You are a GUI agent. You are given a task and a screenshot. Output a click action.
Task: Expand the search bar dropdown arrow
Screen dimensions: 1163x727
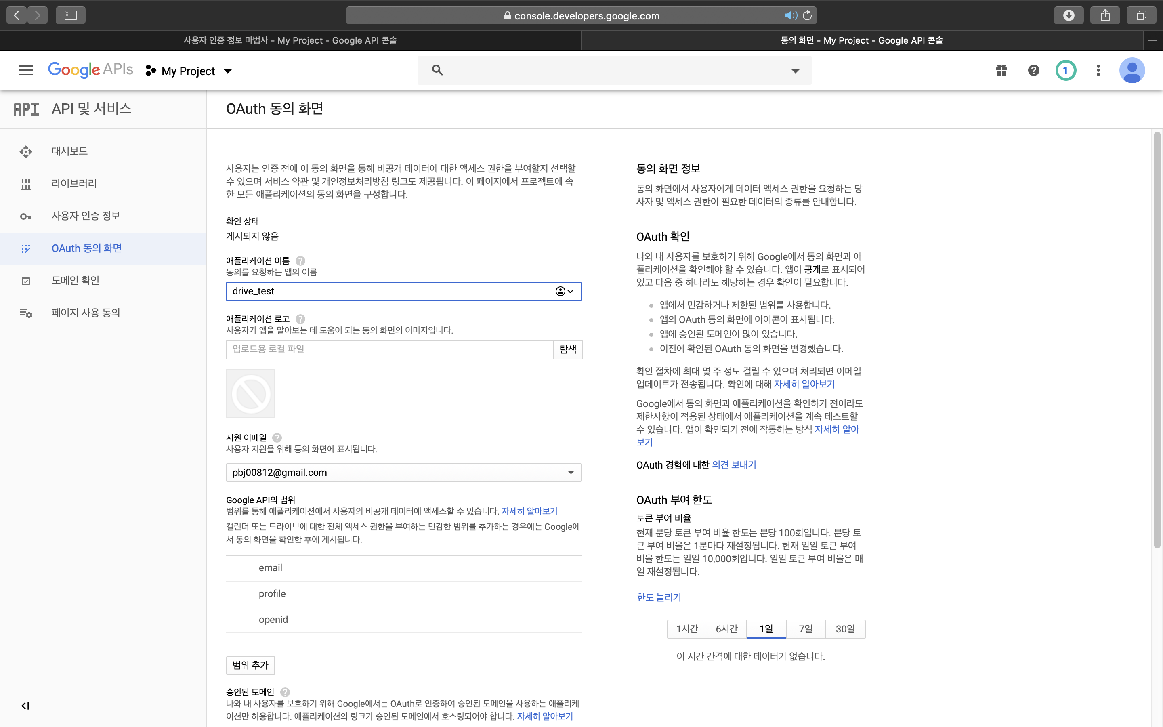796,71
